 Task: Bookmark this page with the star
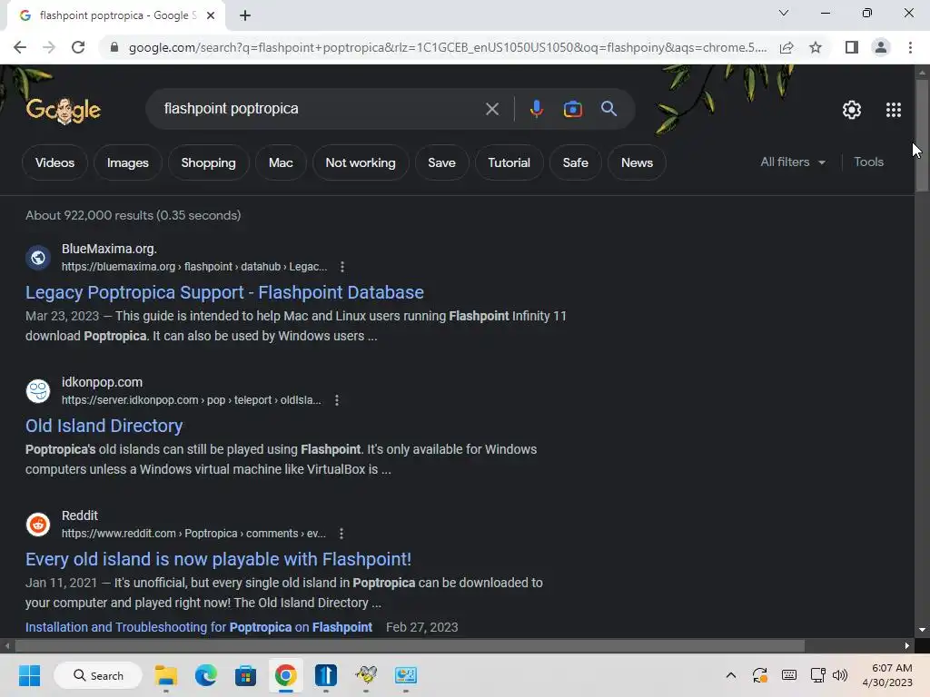[x=816, y=47]
